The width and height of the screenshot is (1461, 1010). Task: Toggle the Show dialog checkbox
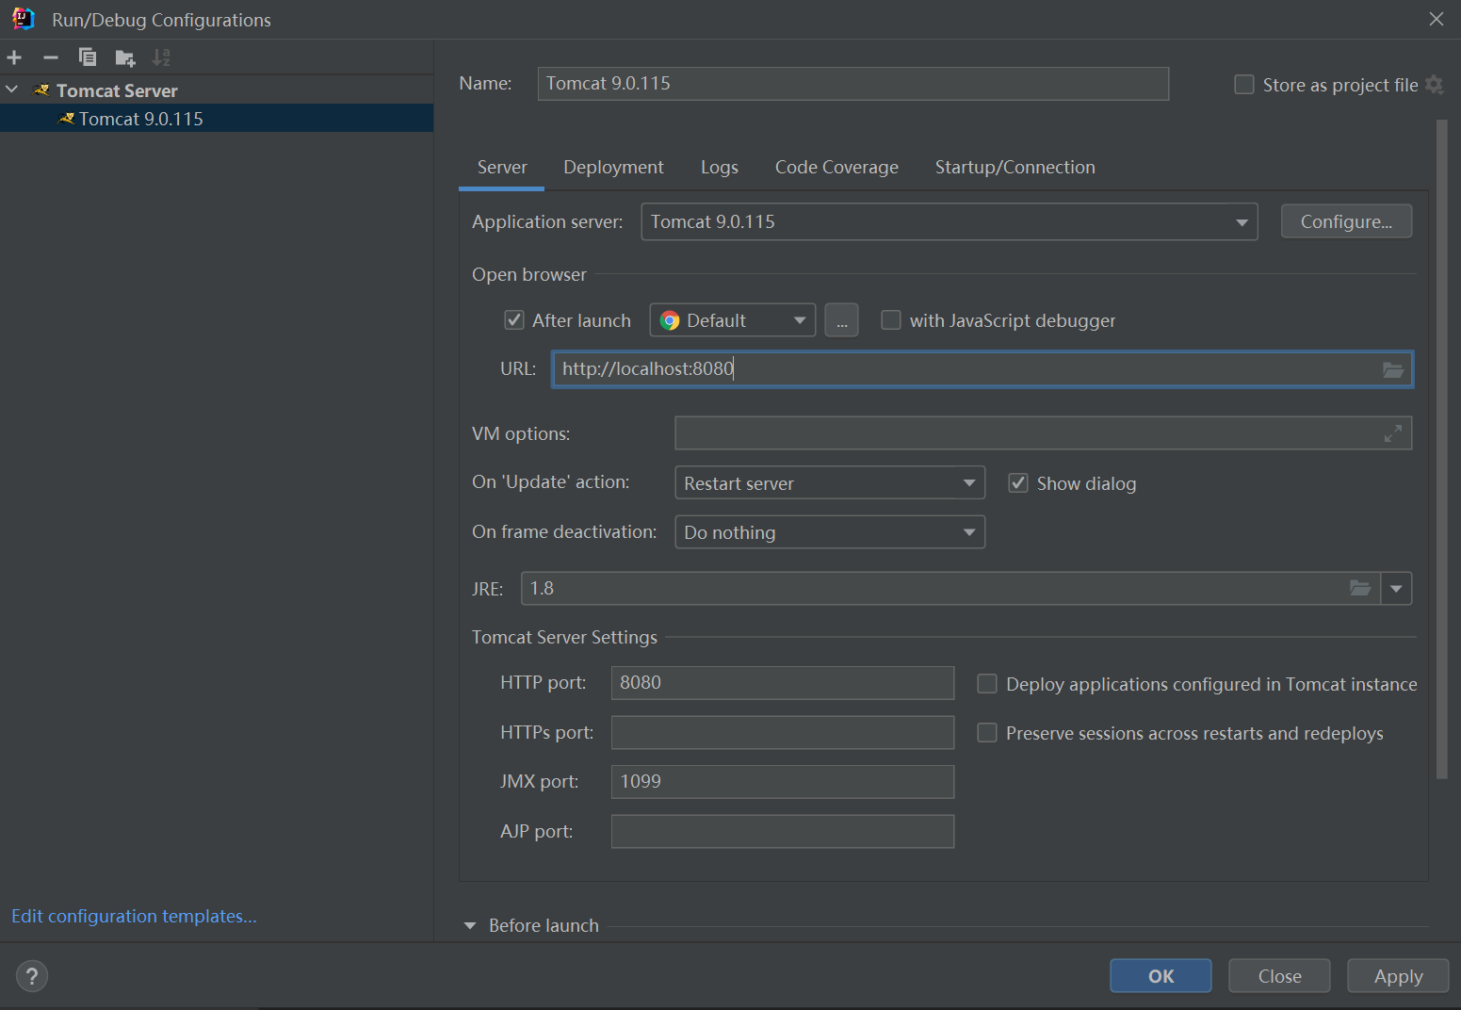tap(1018, 483)
